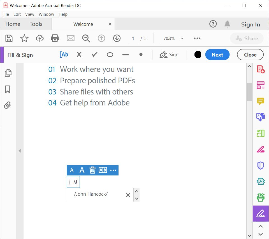
Task: Open the Window menu
Action: [46, 14]
